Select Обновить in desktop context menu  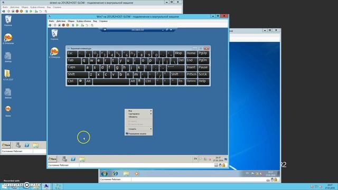(x=138, y=117)
